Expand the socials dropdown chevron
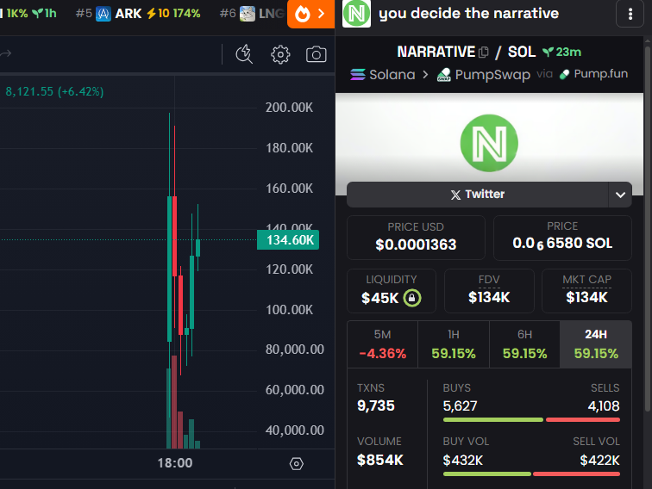The image size is (652, 489). (x=620, y=195)
